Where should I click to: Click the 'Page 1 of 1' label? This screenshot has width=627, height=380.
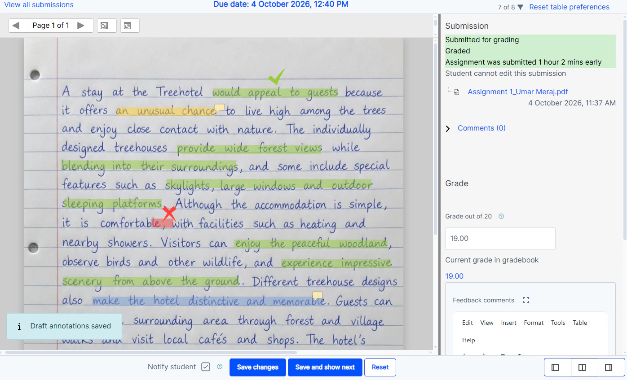pos(51,26)
